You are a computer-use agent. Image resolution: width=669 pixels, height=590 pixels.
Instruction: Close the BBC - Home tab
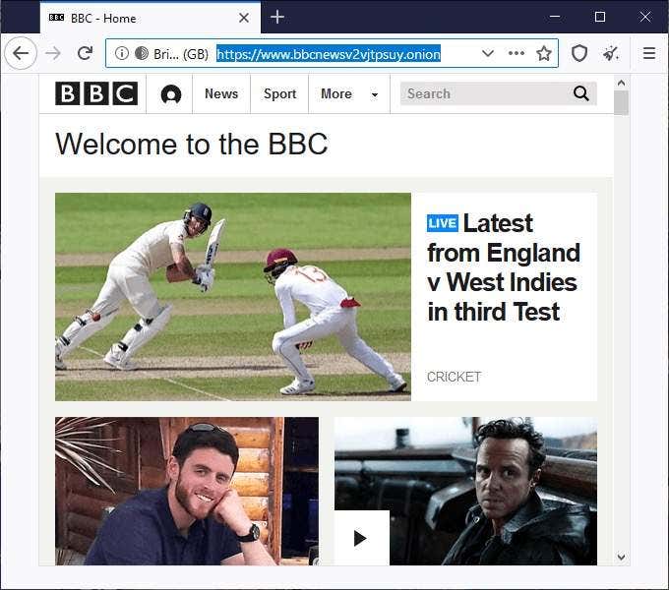click(x=244, y=18)
